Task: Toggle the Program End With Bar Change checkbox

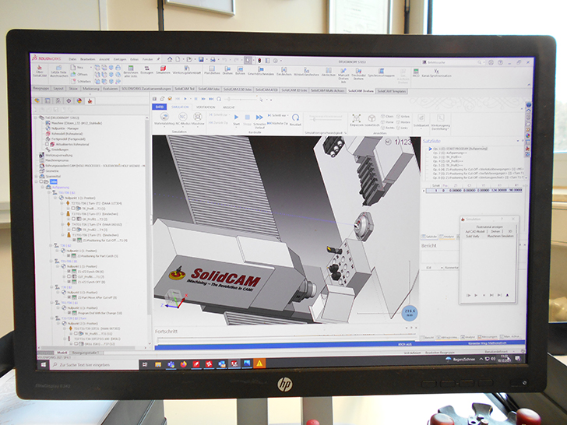Action: click(69, 313)
